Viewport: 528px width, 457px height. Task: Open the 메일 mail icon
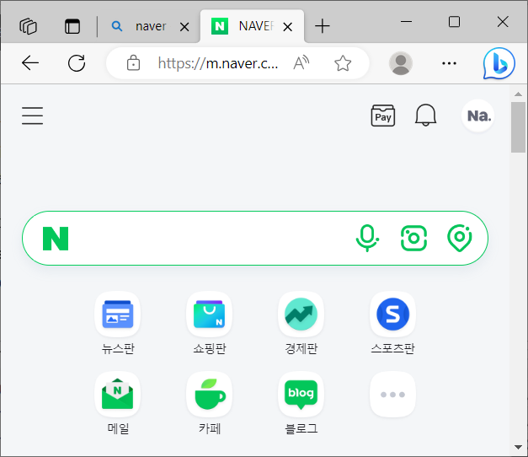tap(118, 395)
